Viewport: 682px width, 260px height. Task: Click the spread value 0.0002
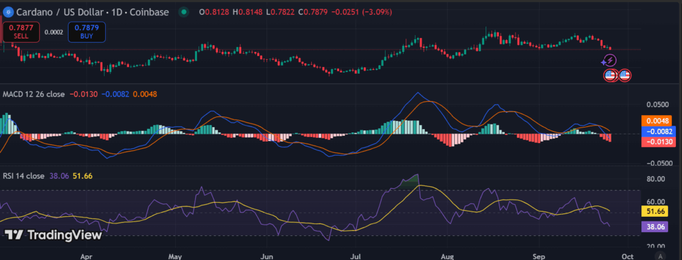click(54, 33)
